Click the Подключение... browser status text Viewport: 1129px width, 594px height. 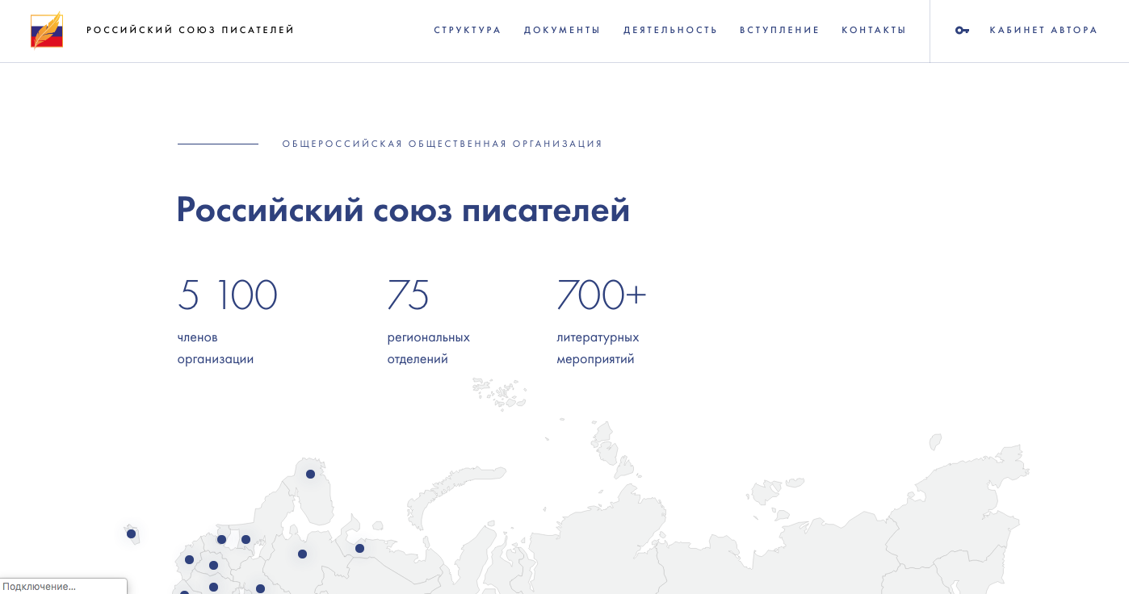(x=39, y=587)
